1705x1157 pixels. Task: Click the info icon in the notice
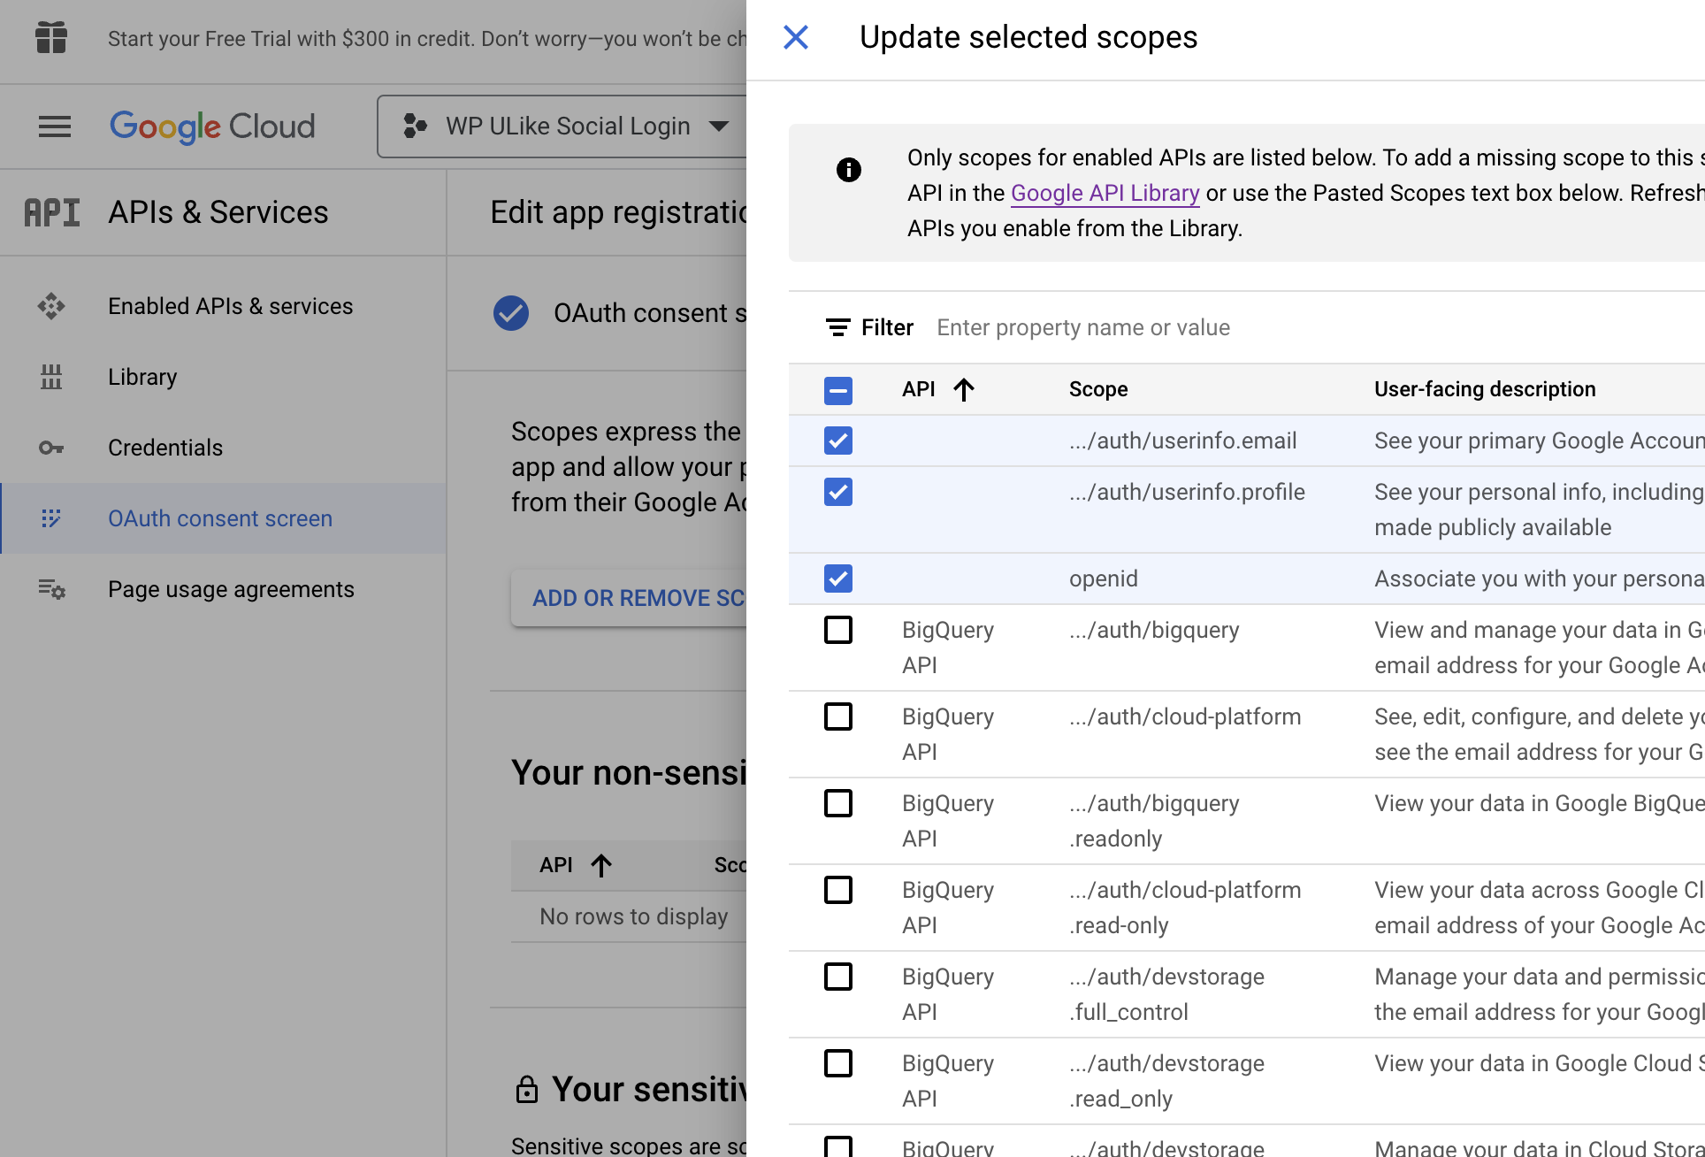848,169
